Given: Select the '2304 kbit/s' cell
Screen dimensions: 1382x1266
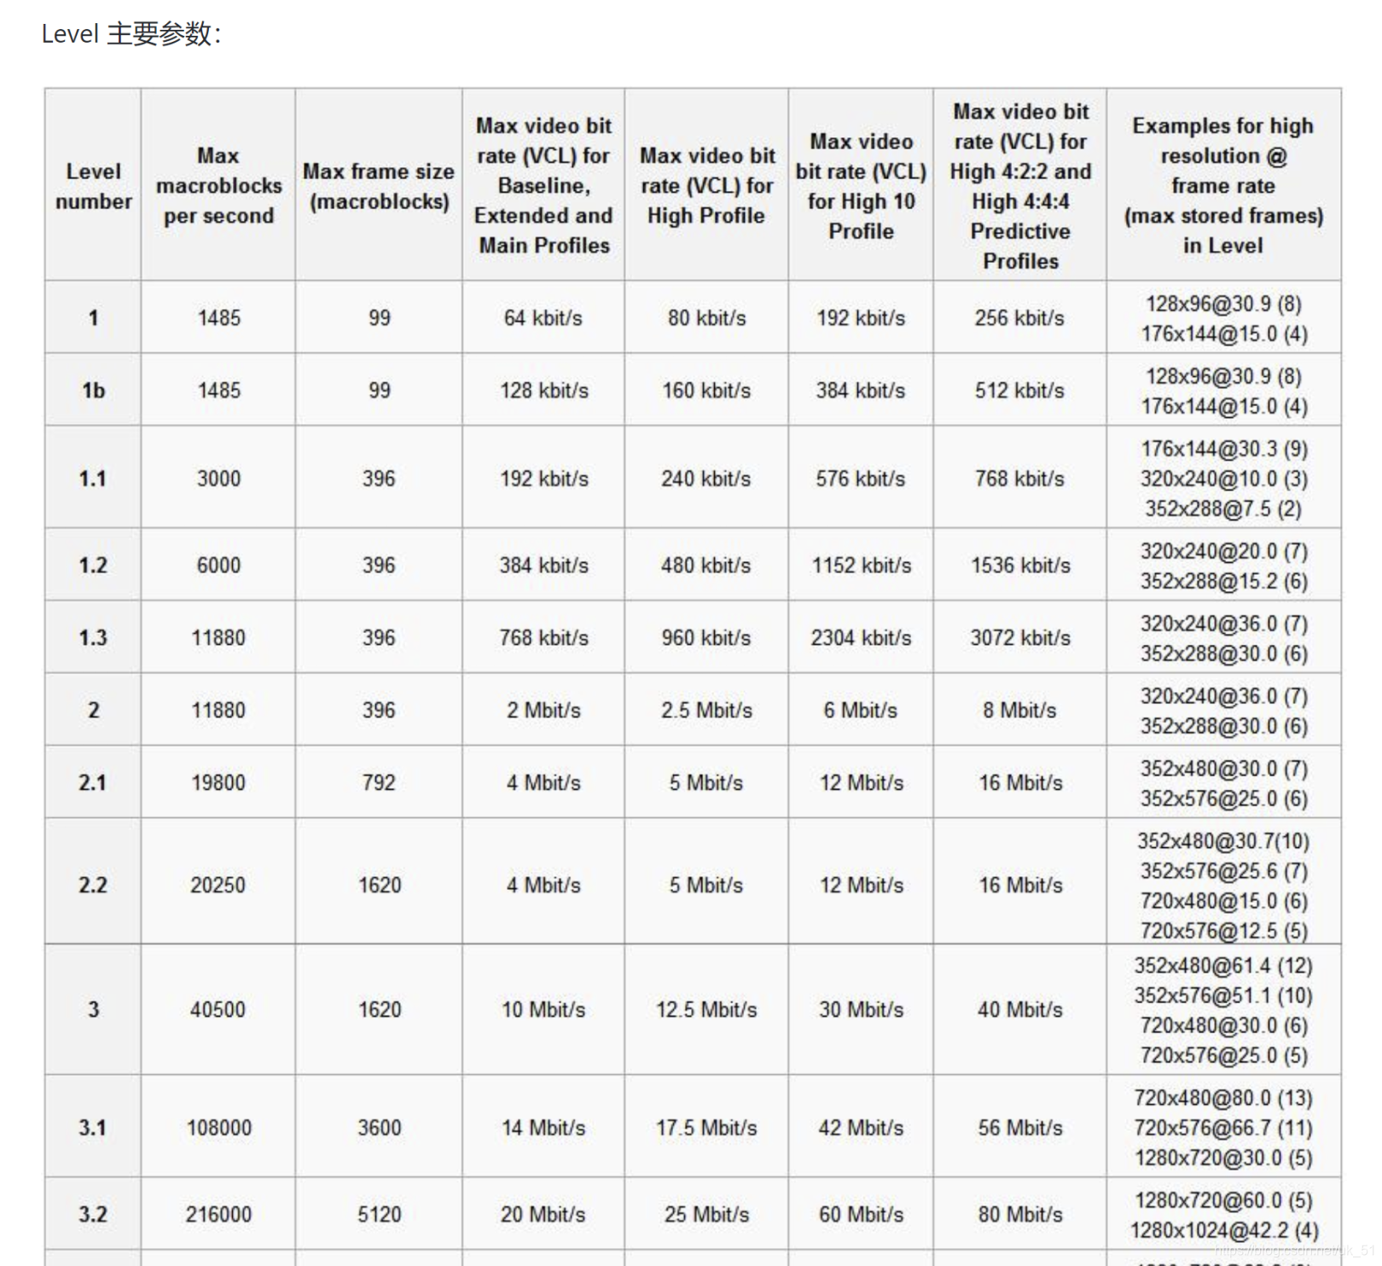Looking at the screenshot, I should [861, 638].
